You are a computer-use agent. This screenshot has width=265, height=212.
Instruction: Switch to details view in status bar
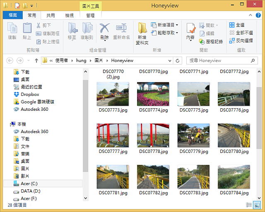coord(249,205)
